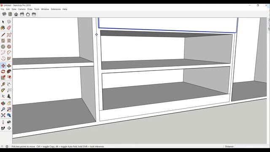The width and height of the screenshot is (270, 152).
Task: Open the Tools menu
Action: click(37, 9)
